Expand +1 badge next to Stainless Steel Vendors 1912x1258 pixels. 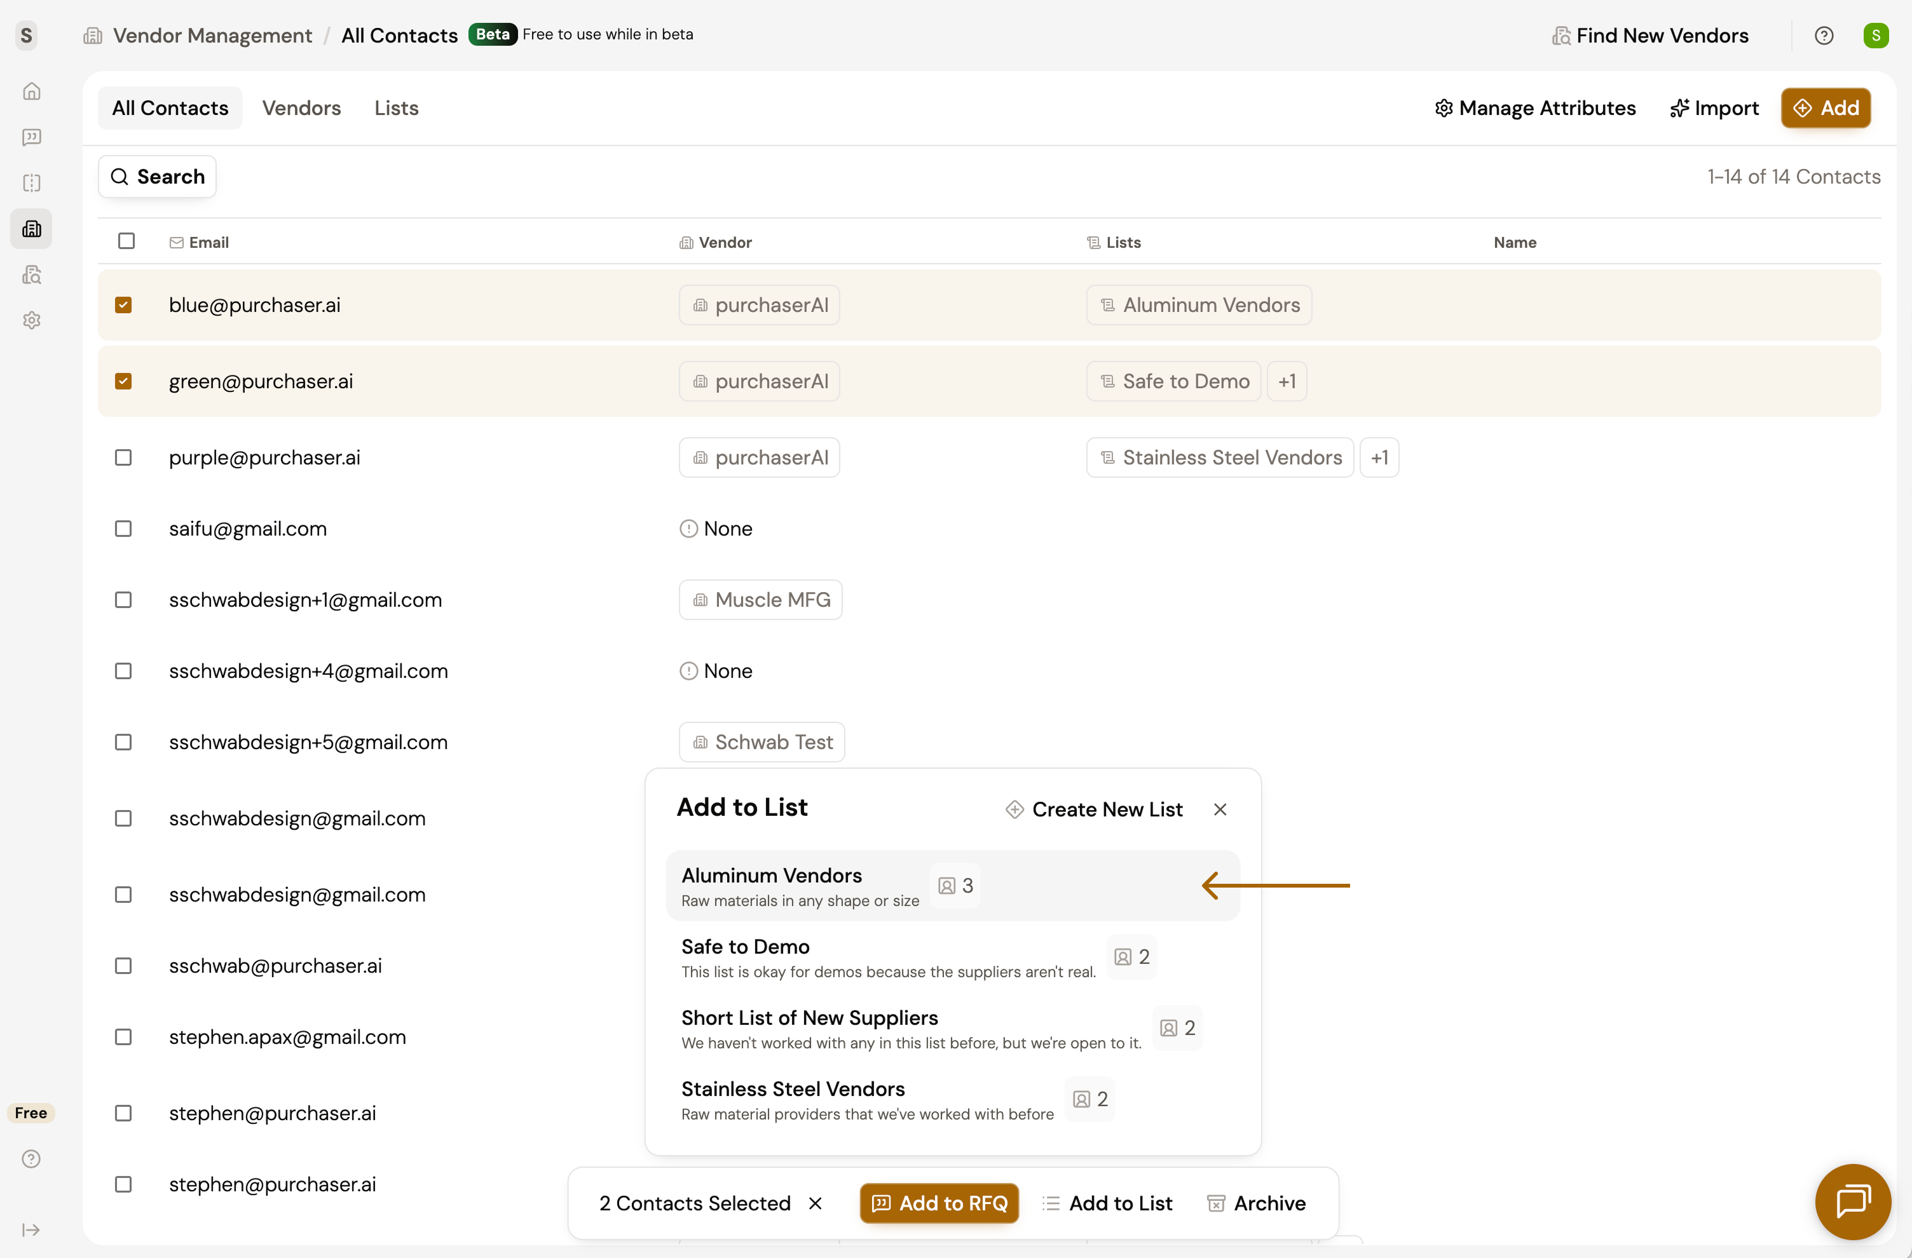1379,457
